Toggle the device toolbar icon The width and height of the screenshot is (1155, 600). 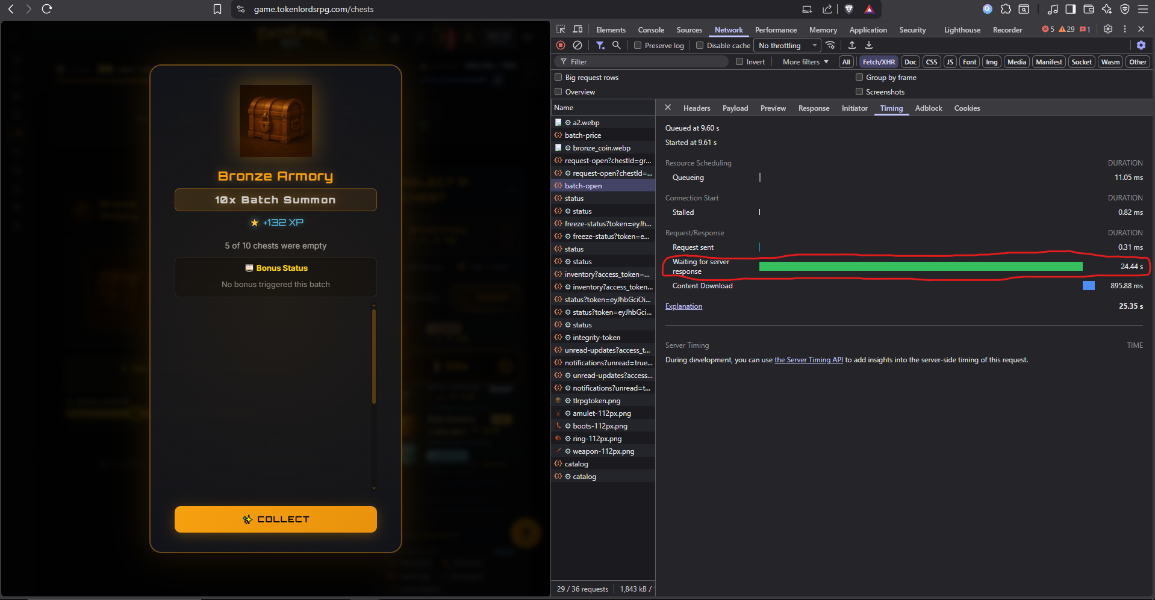point(577,29)
